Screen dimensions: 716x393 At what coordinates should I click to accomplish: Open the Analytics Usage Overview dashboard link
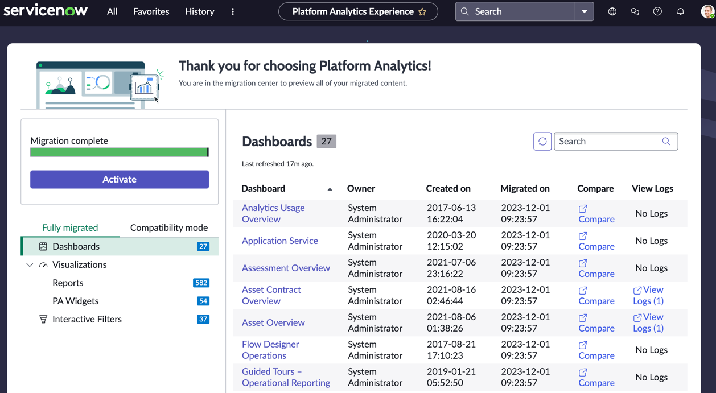273,213
